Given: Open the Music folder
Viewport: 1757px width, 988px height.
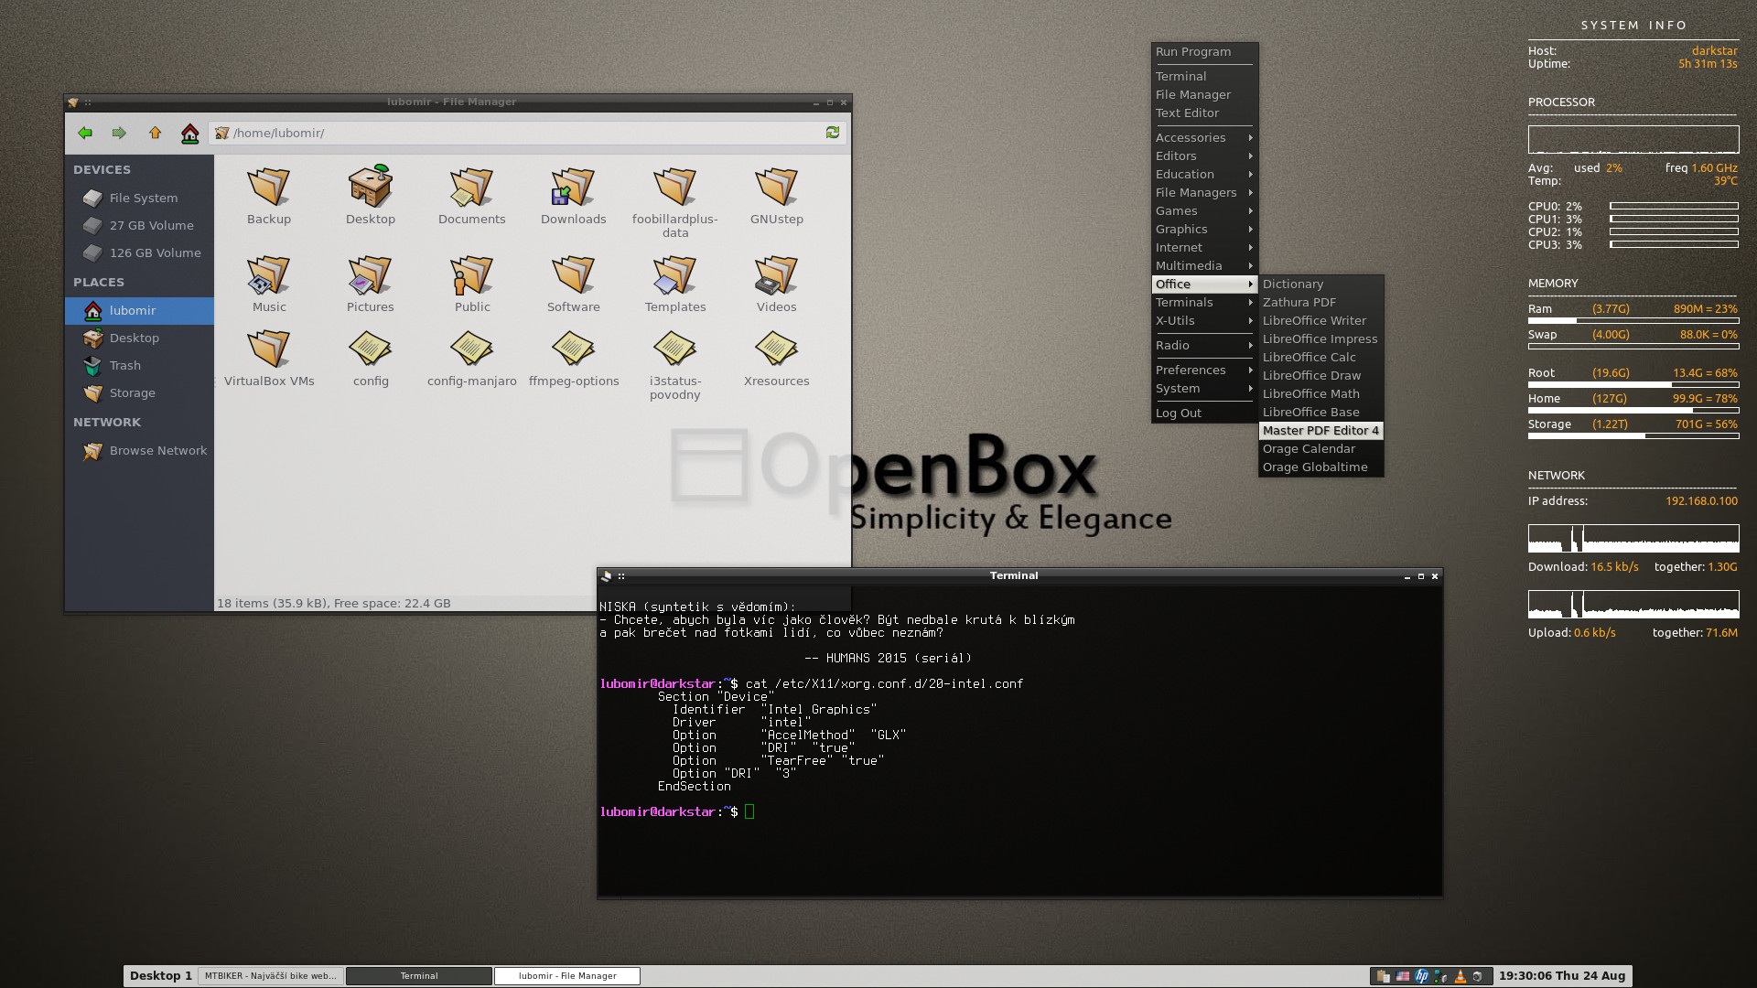Looking at the screenshot, I should [269, 284].
